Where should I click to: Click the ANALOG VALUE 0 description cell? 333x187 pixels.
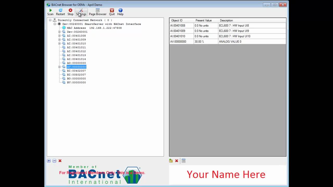pyautogui.click(x=252, y=42)
